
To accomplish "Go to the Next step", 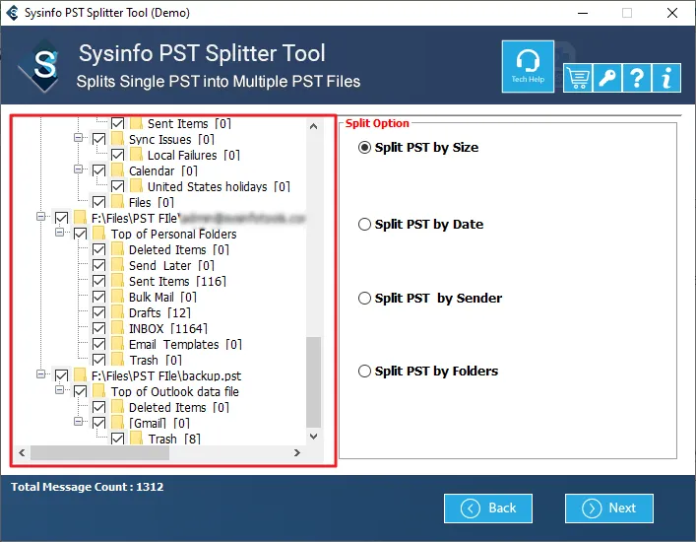I will point(609,508).
